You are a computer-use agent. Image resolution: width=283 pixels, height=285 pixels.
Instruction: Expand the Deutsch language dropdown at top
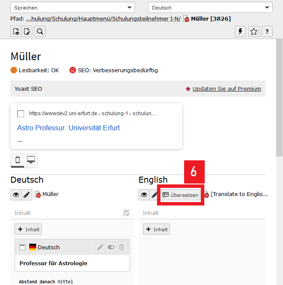point(210,8)
